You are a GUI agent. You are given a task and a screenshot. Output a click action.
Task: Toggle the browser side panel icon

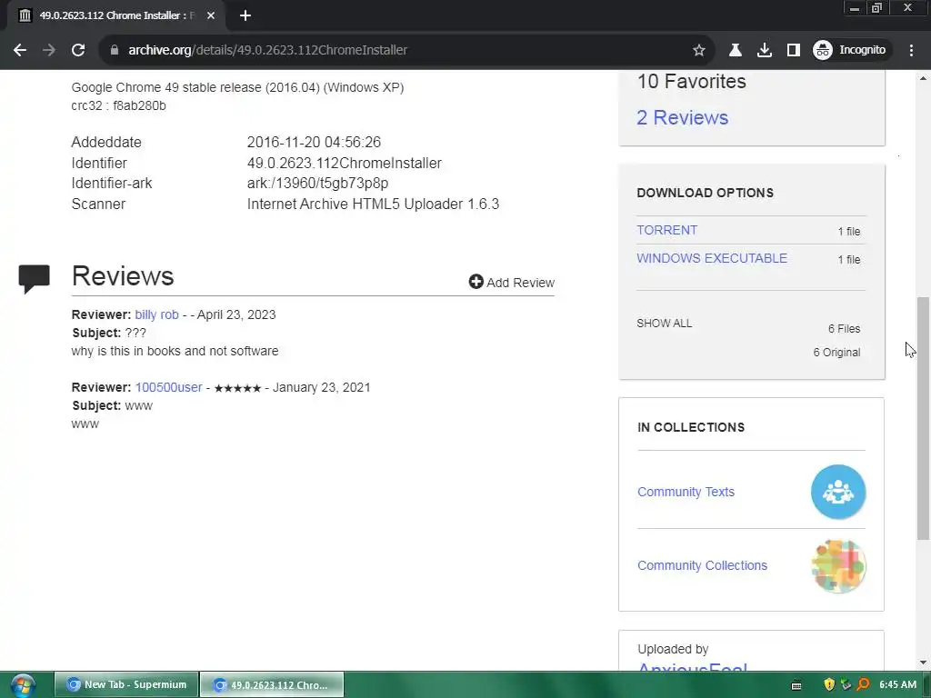793,50
